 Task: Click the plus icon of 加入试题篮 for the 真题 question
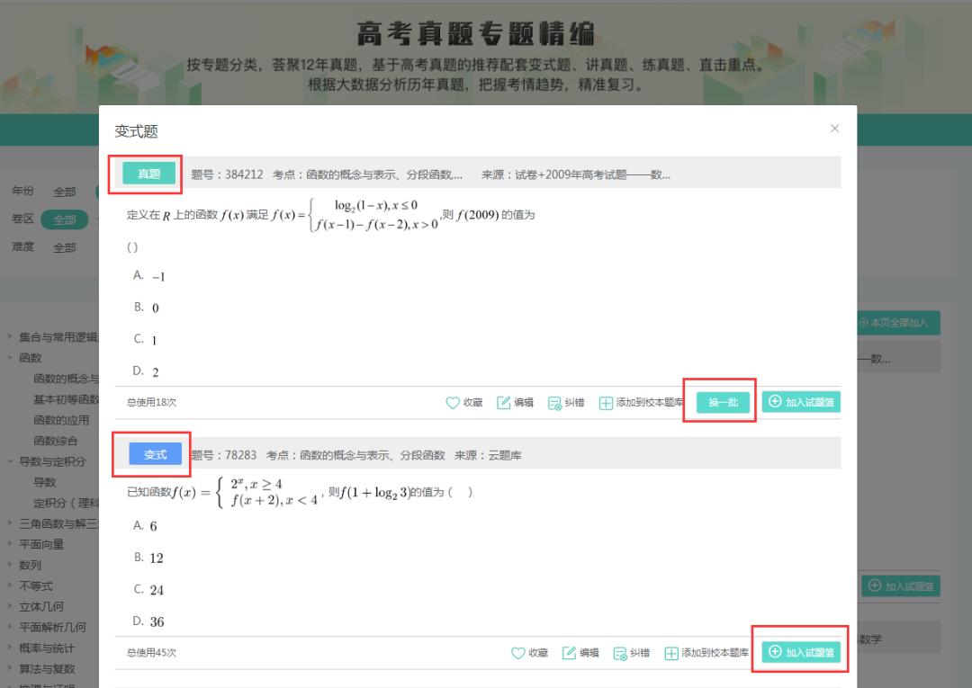(x=775, y=403)
